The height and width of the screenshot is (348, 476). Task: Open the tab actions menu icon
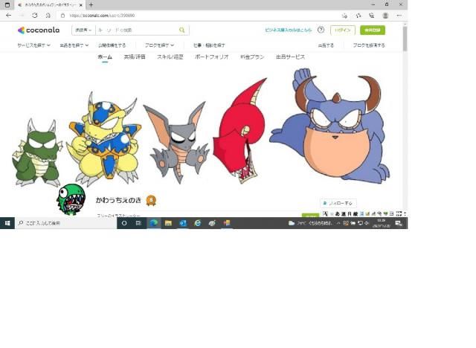click(x=7, y=5)
